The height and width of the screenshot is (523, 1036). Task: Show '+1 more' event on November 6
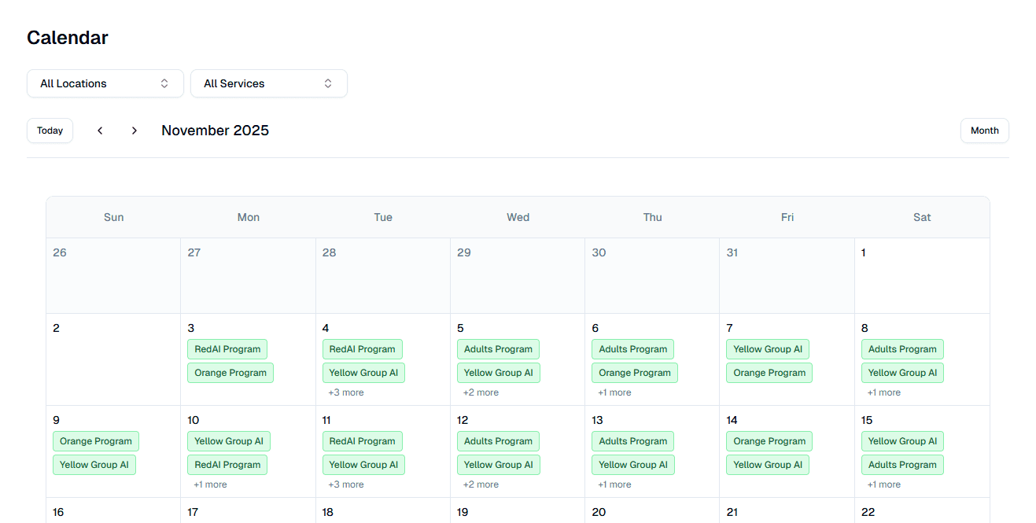[x=614, y=392]
